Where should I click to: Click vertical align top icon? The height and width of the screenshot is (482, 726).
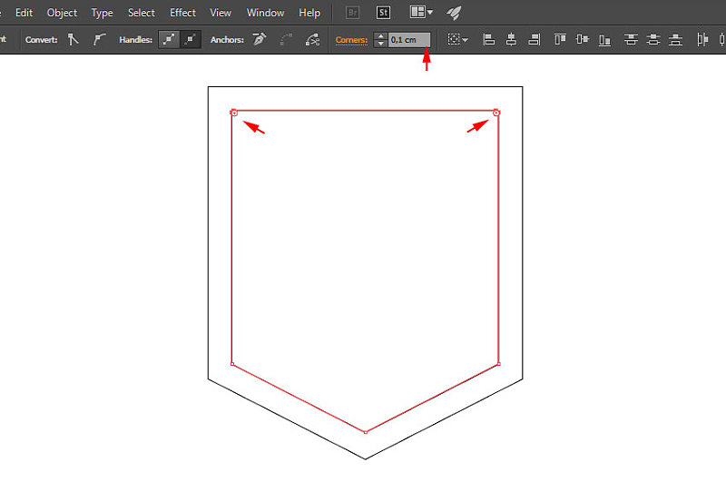(559, 40)
